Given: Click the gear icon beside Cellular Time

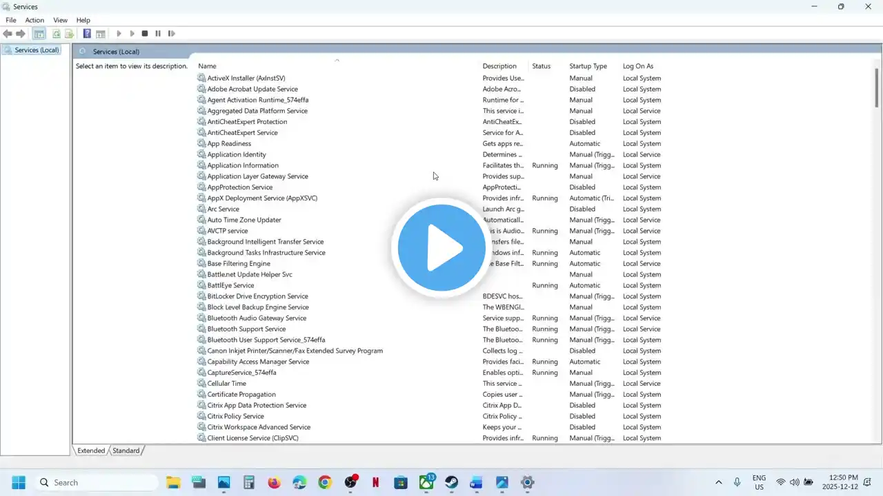Looking at the screenshot, I should point(201,383).
